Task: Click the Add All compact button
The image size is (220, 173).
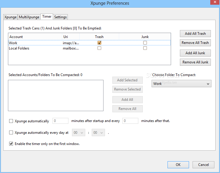Action: click(x=127, y=100)
